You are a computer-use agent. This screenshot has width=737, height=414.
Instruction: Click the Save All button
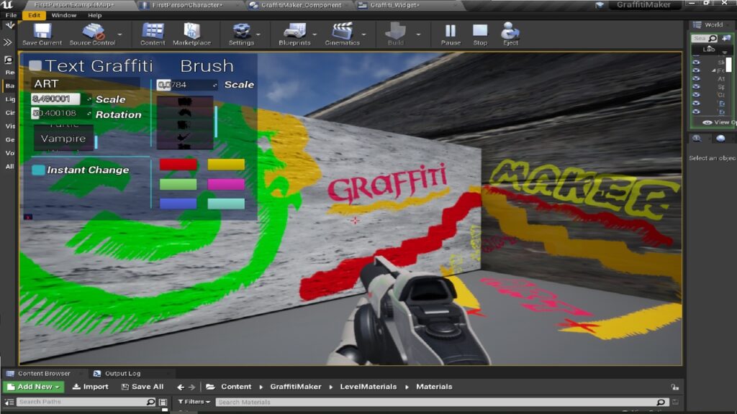(143, 387)
